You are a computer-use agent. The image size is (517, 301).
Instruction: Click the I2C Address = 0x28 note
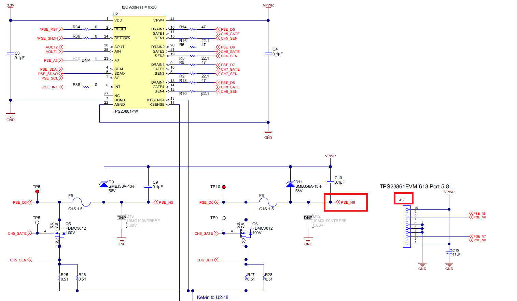(x=139, y=7)
